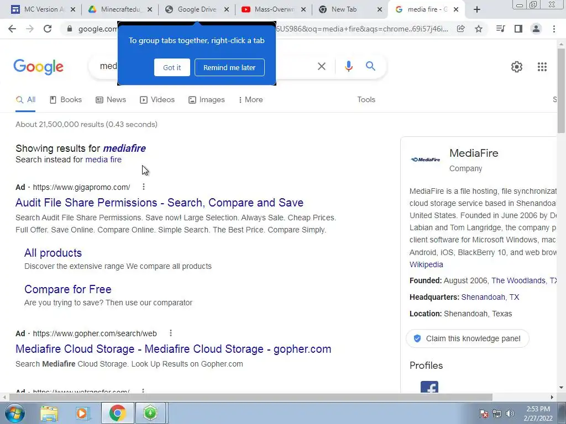Select the Images search filter

click(207, 100)
